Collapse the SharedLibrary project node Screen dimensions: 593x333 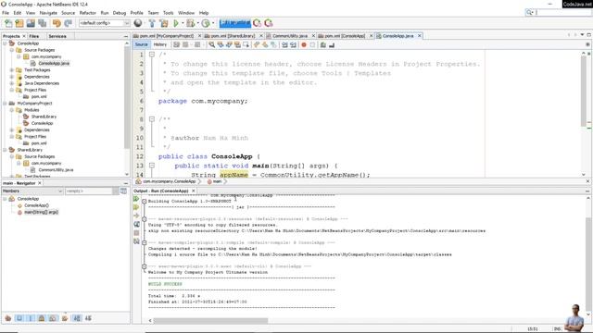click(5, 150)
